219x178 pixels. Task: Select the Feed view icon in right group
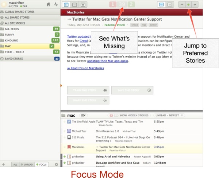pyautogui.click(x=161, y=5)
